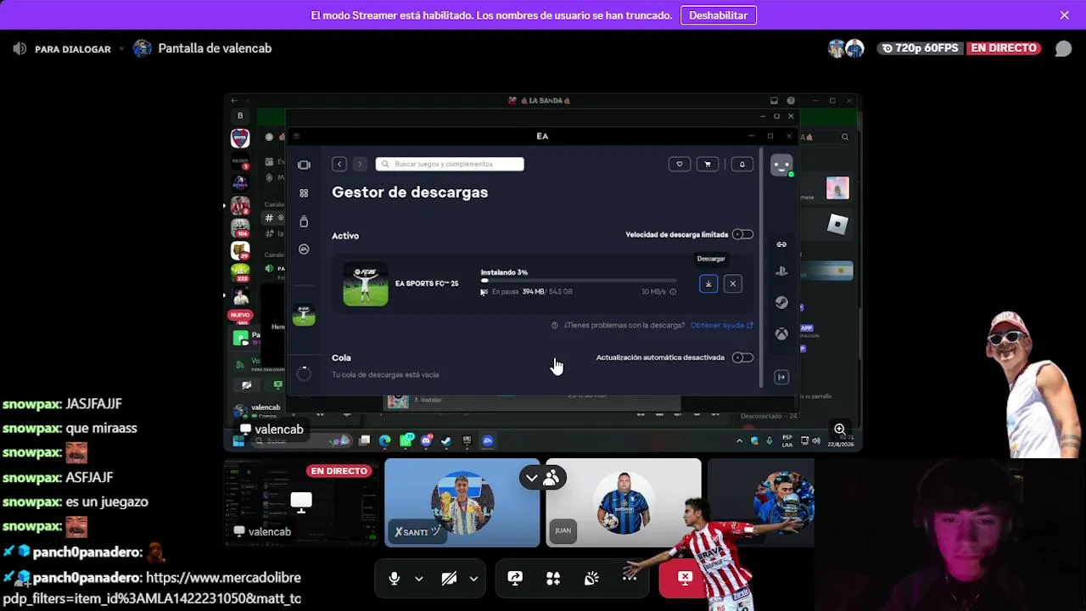Viewport: 1086px width, 611px height.
Task: Select the Juan participant tile
Action: [x=624, y=502]
